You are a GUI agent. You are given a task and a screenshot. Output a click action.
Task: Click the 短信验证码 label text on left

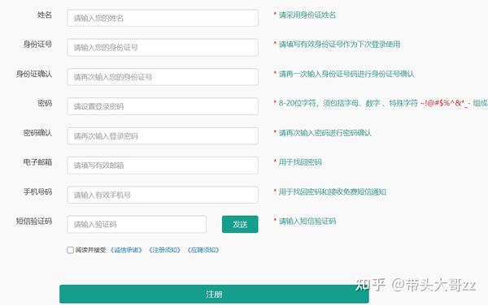[34, 221]
